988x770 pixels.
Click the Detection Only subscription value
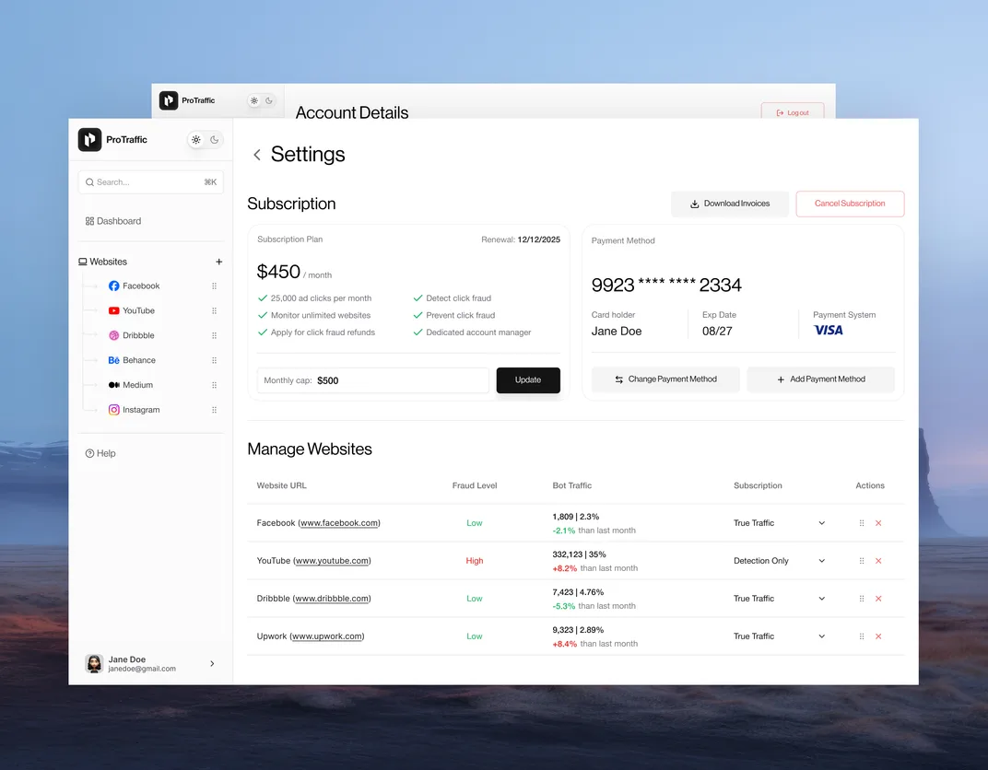pyautogui.click(x=760, y=561)
